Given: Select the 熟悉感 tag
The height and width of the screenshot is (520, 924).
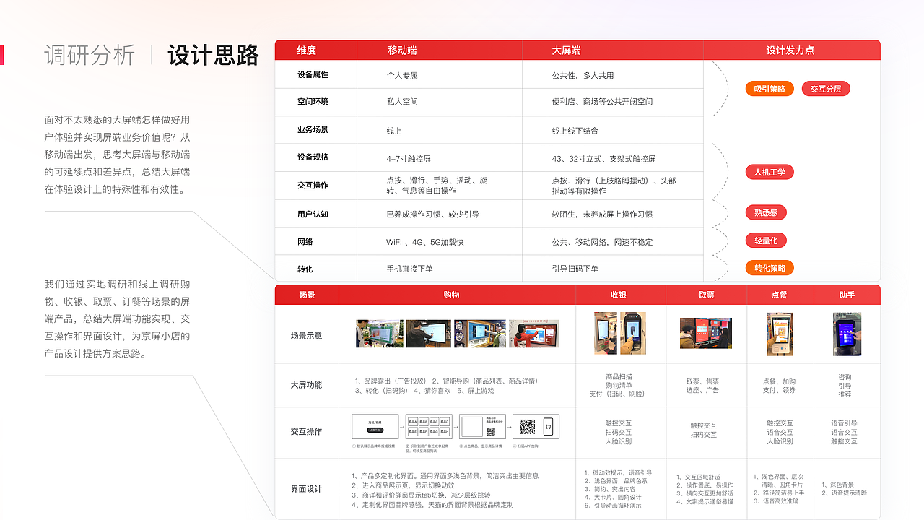Looking at the screenshot, I should pos(766,212).
